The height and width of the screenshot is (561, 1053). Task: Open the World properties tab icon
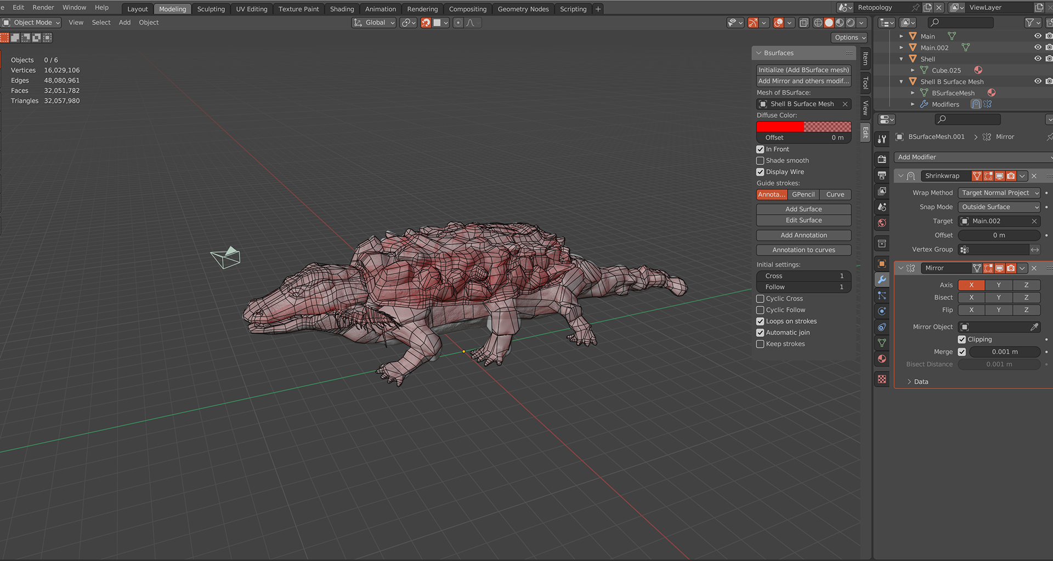[x=882, y=223]
